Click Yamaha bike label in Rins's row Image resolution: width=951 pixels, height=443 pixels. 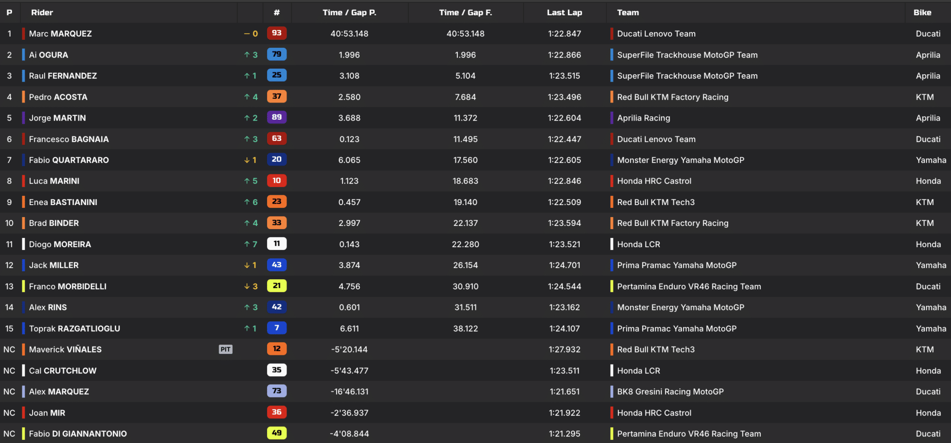pyautogui.click(x=931, y=308)
